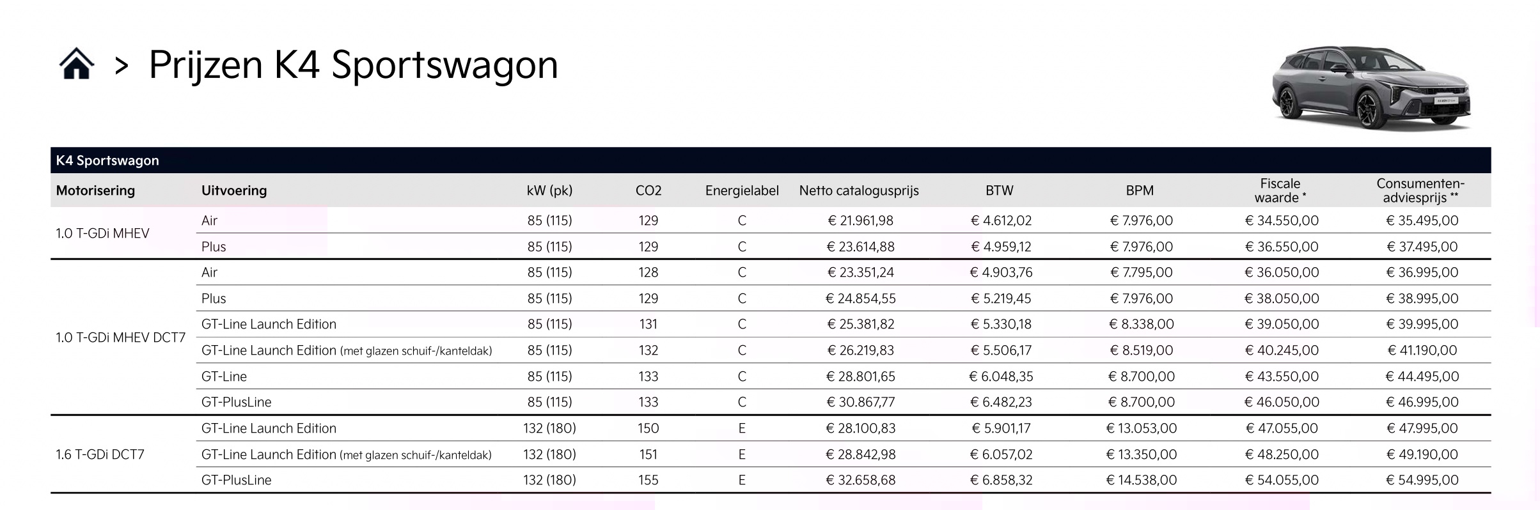Viewport: 1540px width, 510px height.
Task: Click the GT-Line row under MHEV DCT7
Action: 224,376
